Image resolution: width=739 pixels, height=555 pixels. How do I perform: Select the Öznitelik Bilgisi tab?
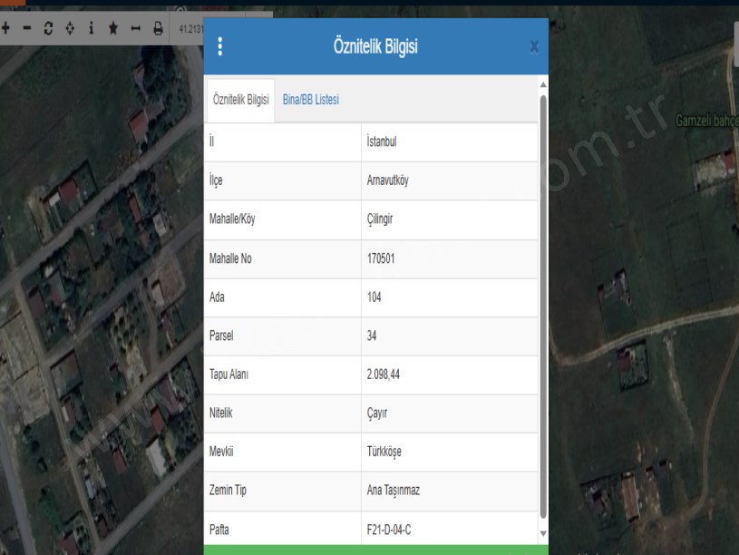point(240,100)
